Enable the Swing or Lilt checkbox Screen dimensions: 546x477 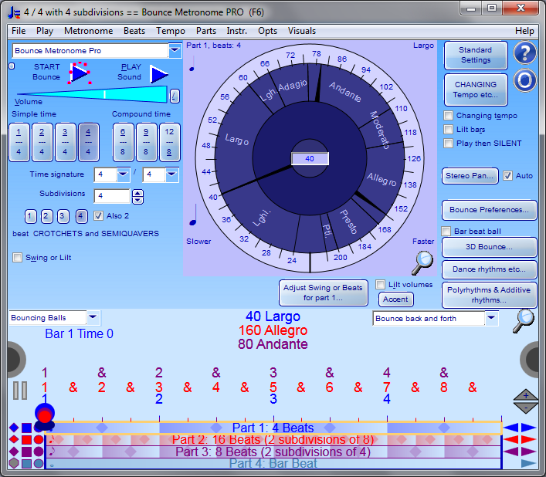pyautogui.click(x=17, y=258)
